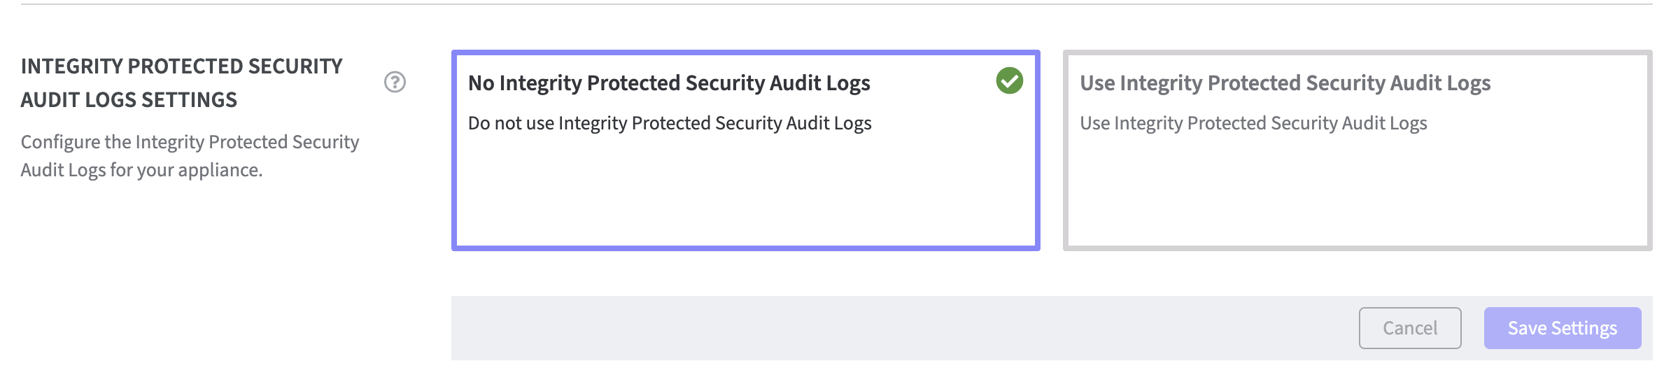Click the bold 'Use Integrity Protected' card title

tap(1285, 83)
